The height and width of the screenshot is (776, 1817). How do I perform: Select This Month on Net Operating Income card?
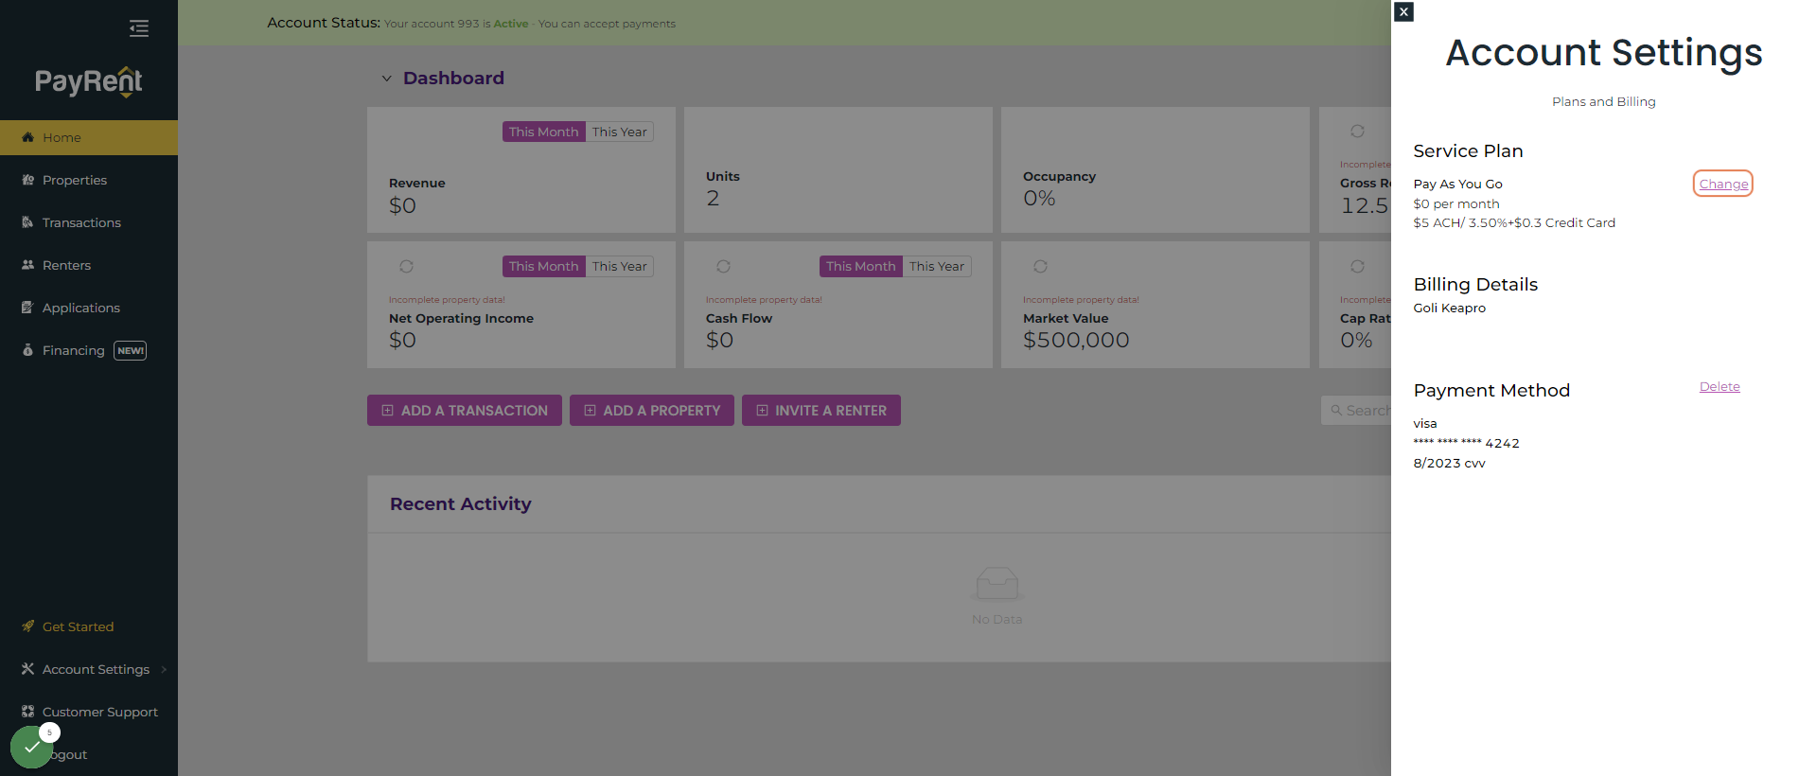click(543, 266)
